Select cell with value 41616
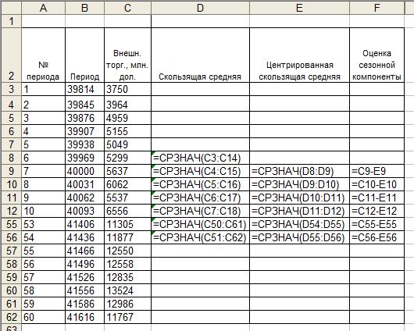This screenshot has height=331, width=414. tap(85, 317)
